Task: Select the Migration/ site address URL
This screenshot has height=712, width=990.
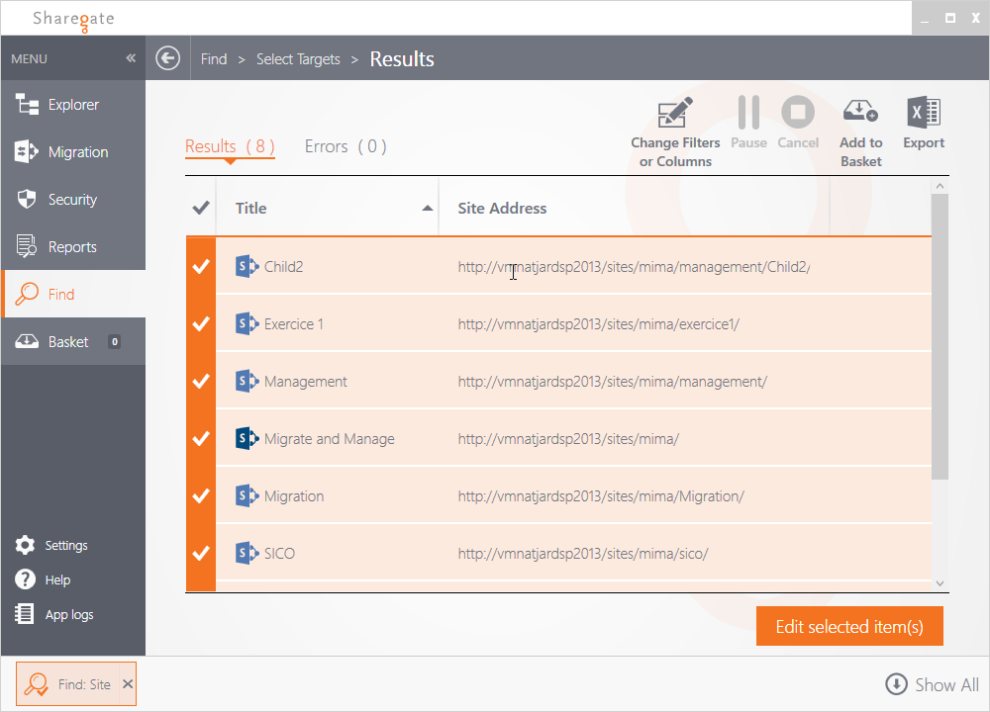Action: point(601,496)
